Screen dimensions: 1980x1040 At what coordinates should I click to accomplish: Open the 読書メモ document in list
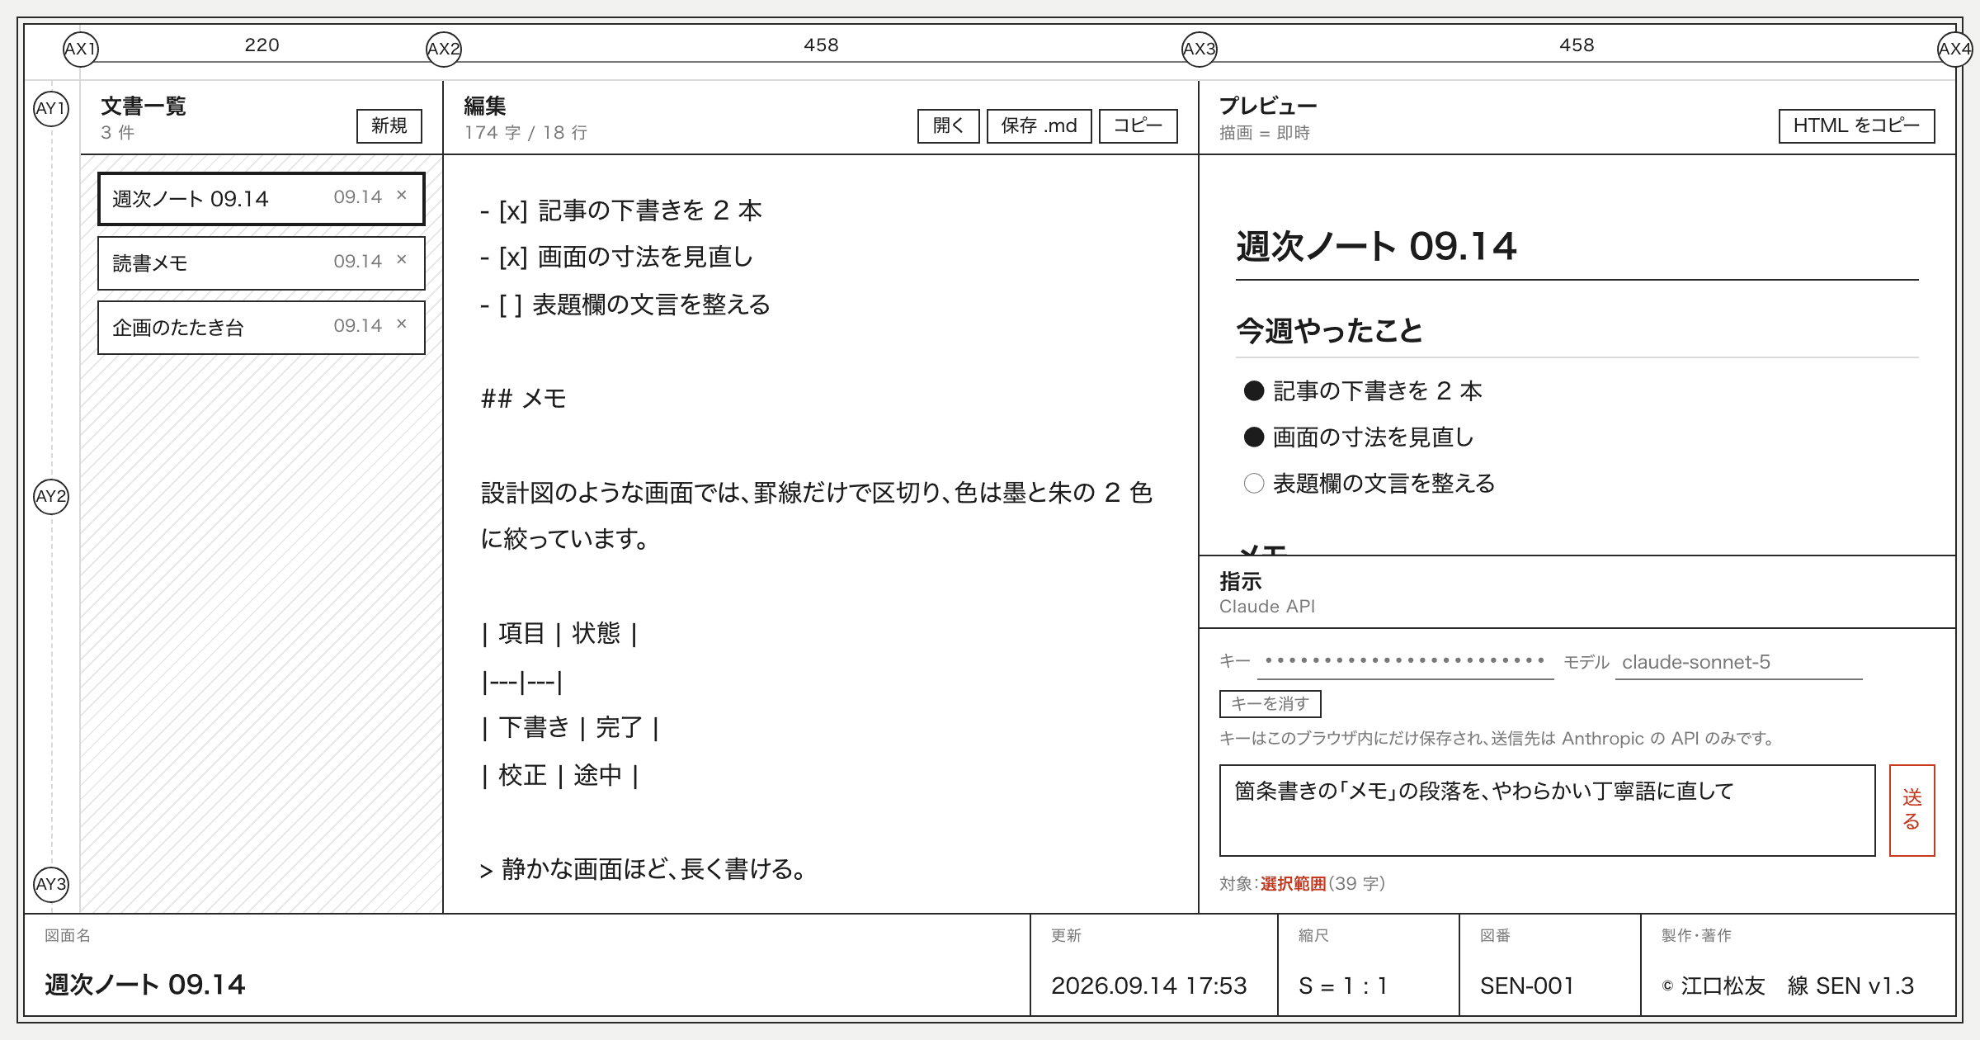[x=262, y=263]
